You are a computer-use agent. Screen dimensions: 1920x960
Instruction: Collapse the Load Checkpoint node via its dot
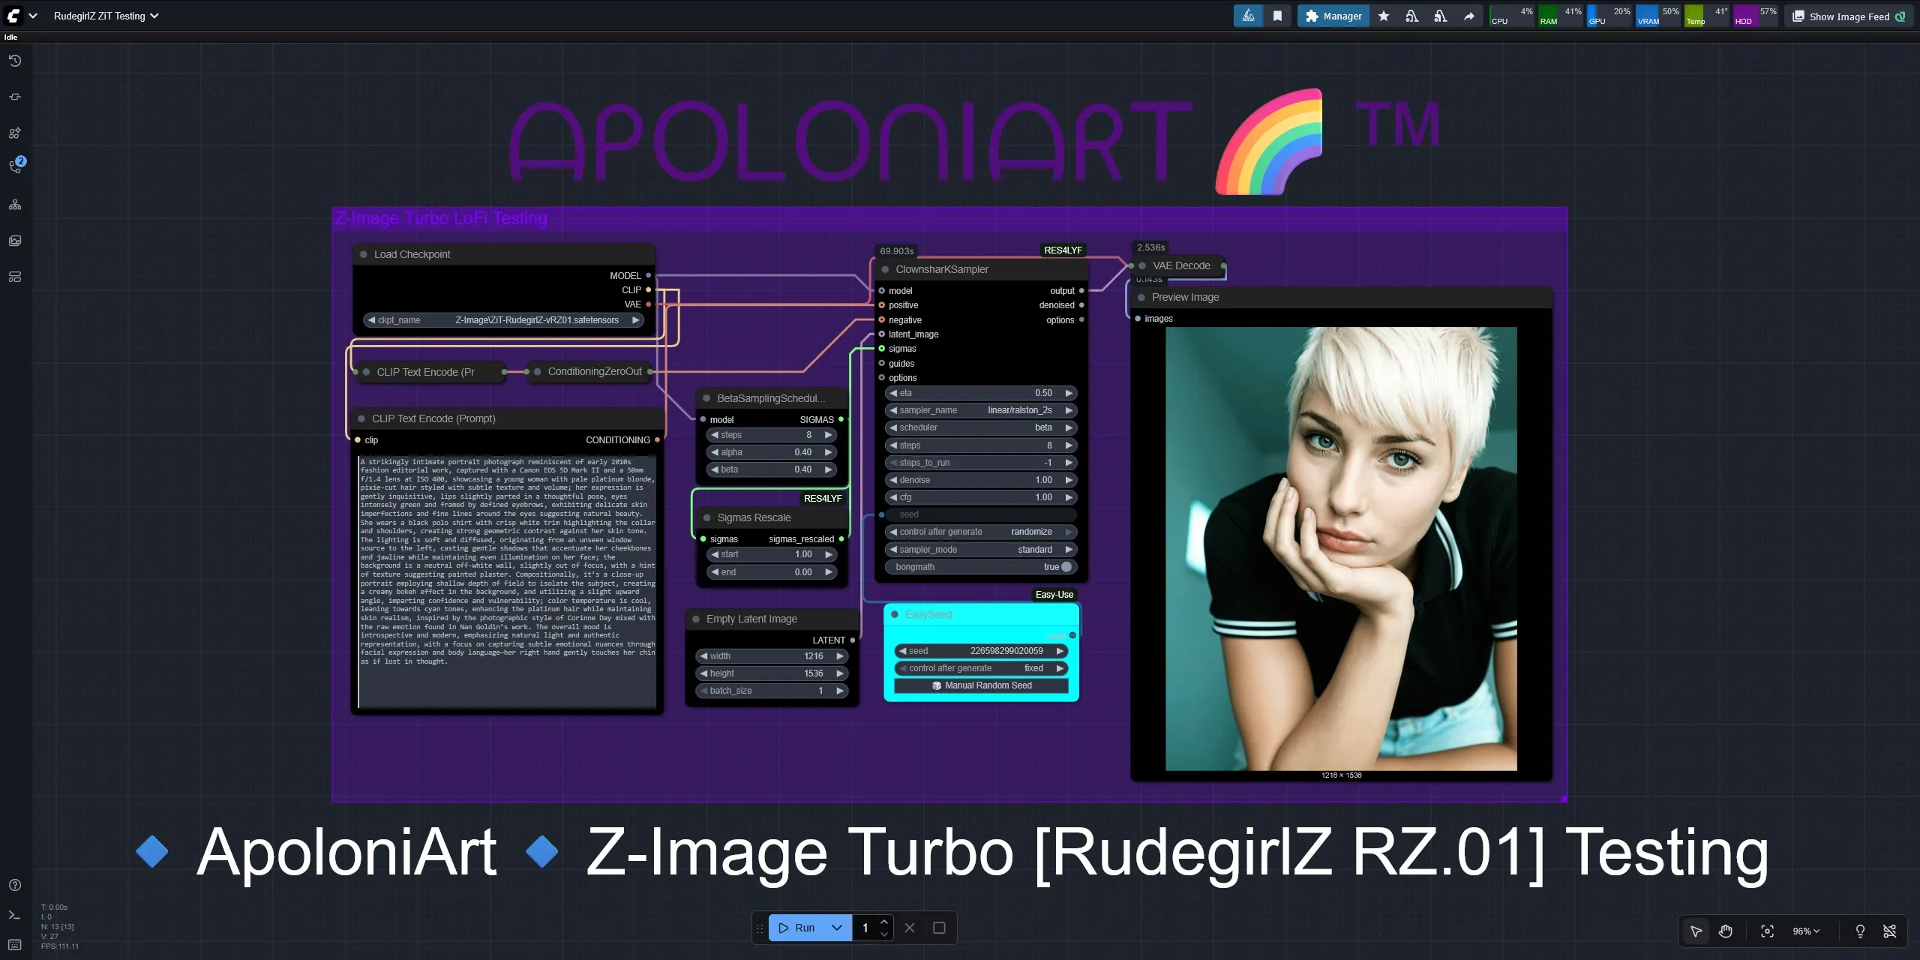[364, 254]
